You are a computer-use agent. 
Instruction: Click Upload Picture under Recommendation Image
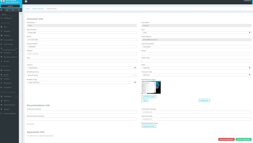tap(149, 126)
